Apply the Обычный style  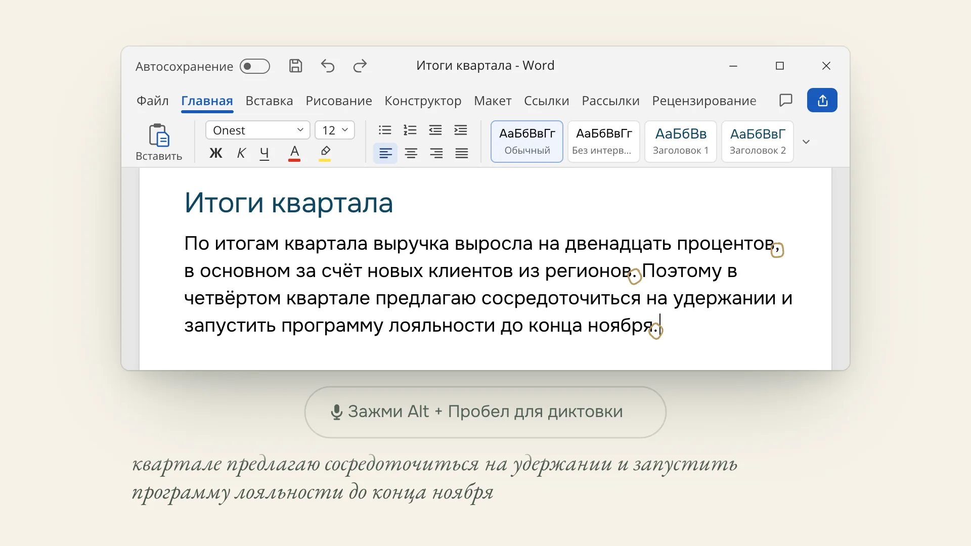[527, 142]
